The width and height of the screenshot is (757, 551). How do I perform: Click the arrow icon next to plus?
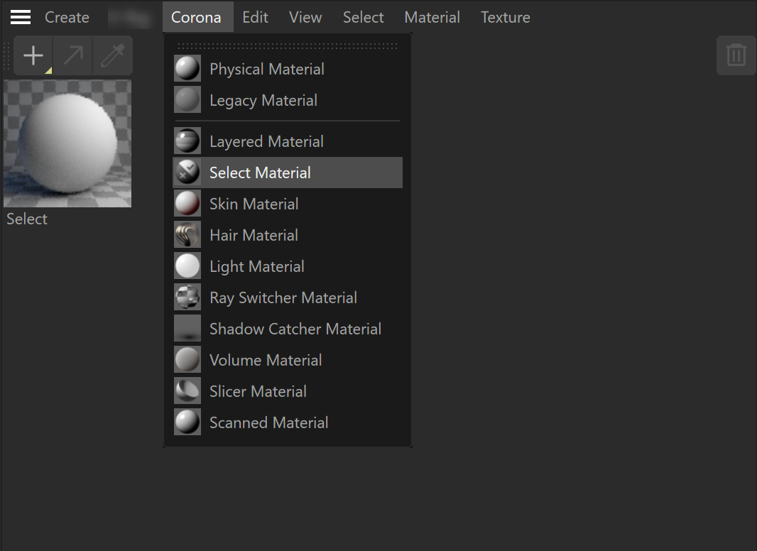pos(73,55)
